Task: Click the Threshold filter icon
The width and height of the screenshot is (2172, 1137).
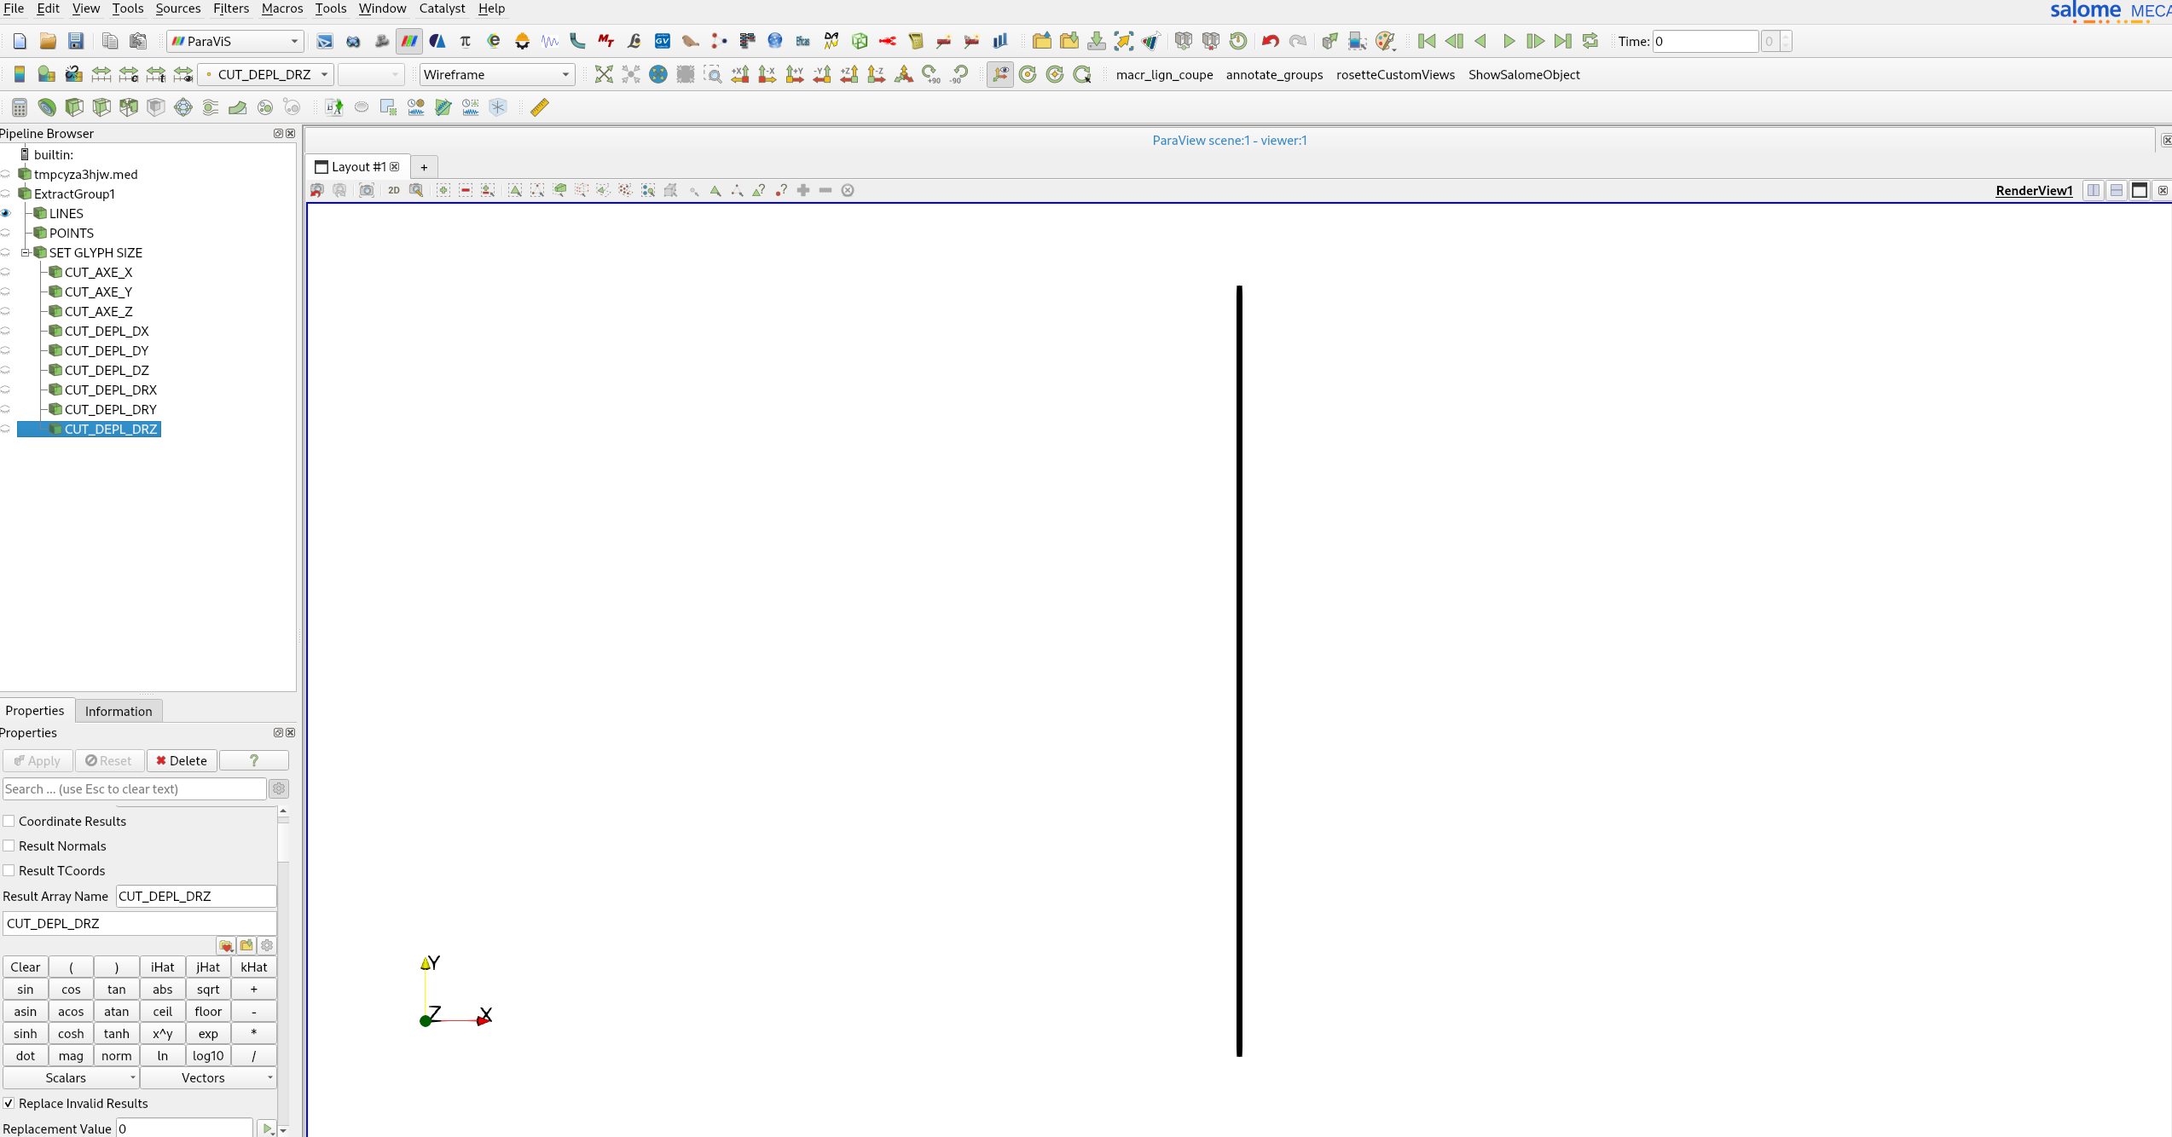Action: (x=129, y=107)
